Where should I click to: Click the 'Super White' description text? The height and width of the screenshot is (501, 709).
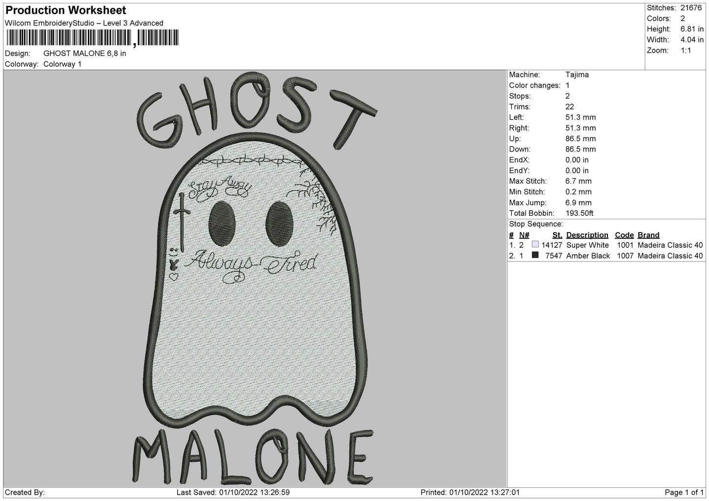587,245
